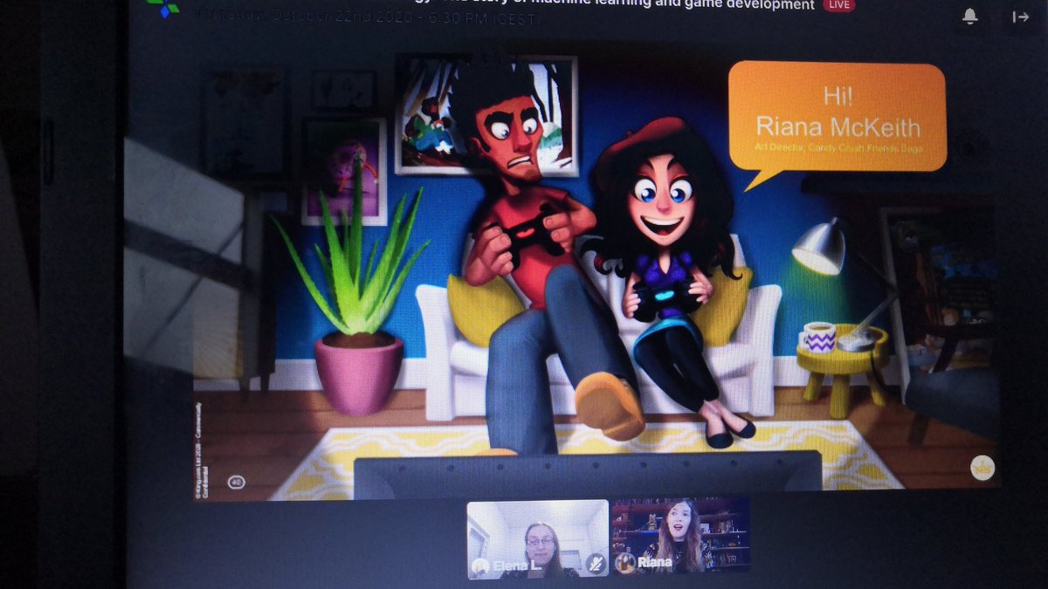1048x589 pixels.
Task: Click the leave event exit icon
Action: point(1020,16)
